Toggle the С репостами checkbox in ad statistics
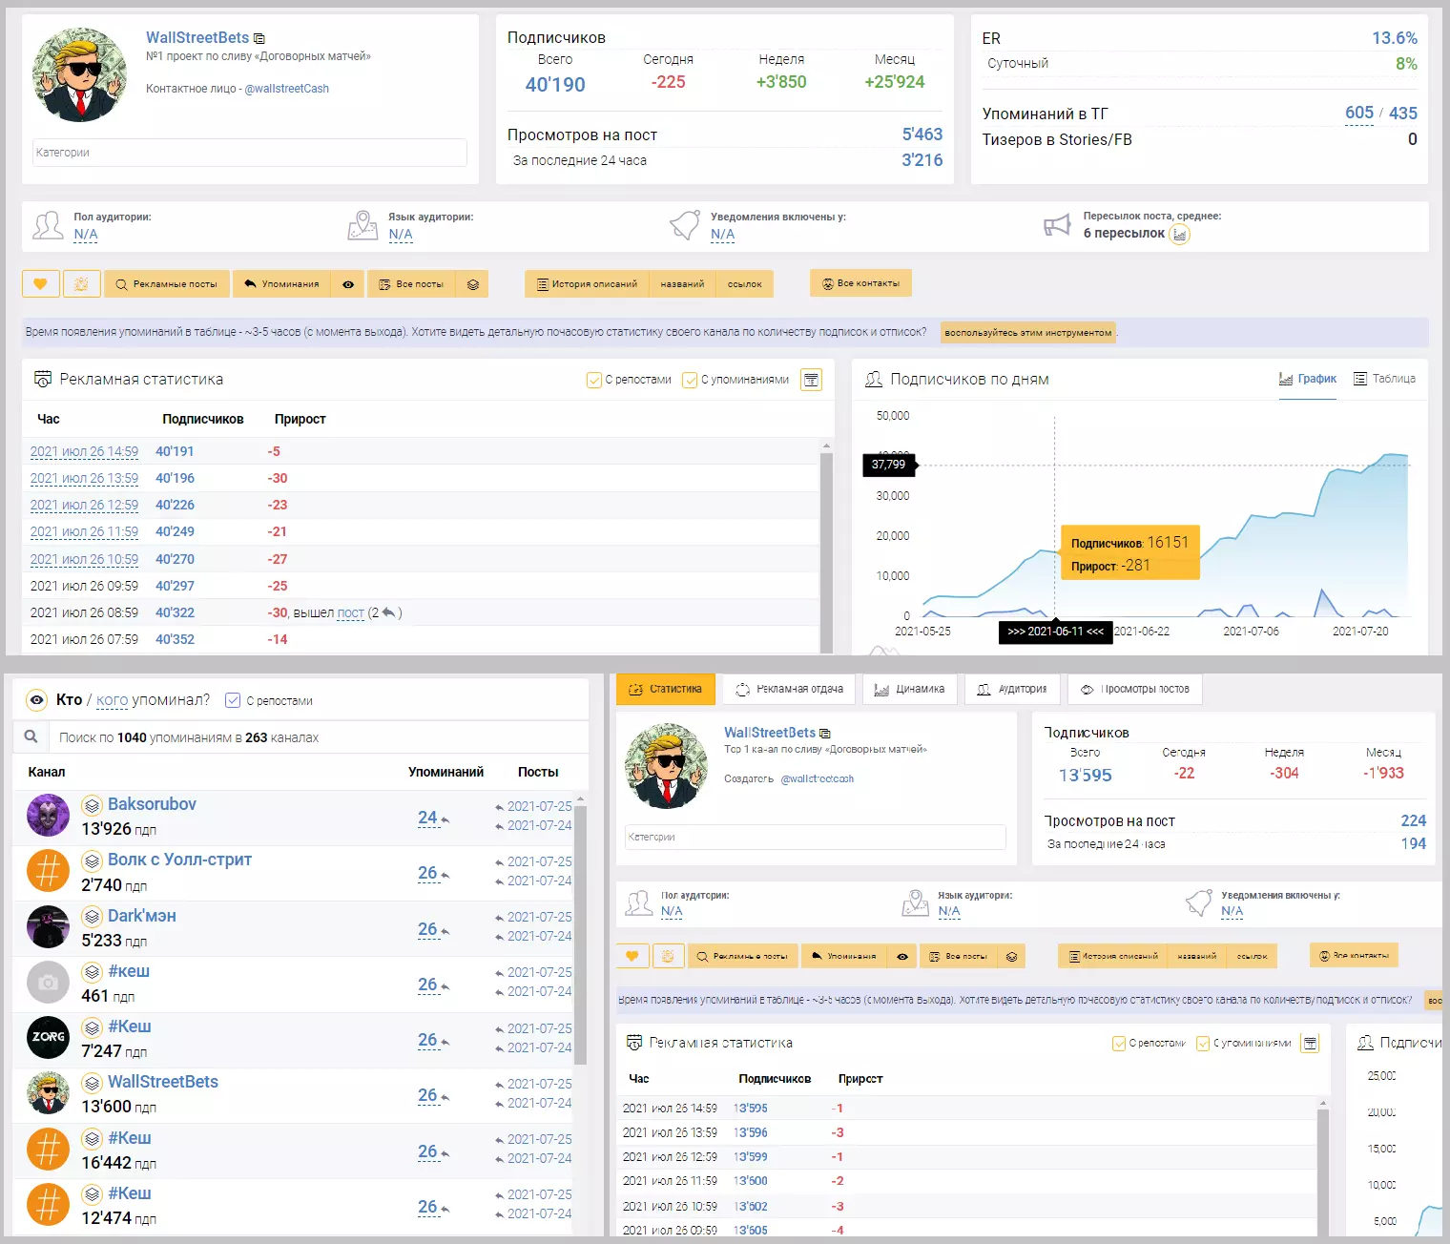 coord(593,380)
